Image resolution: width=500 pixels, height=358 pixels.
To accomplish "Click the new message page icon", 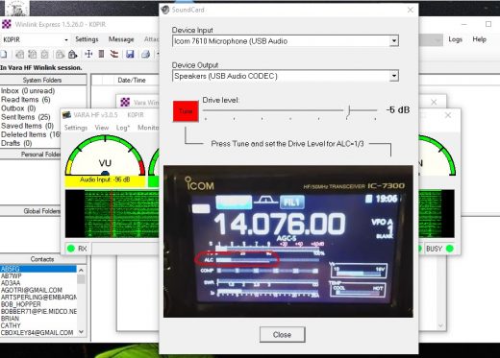I will tap(4, 55).
